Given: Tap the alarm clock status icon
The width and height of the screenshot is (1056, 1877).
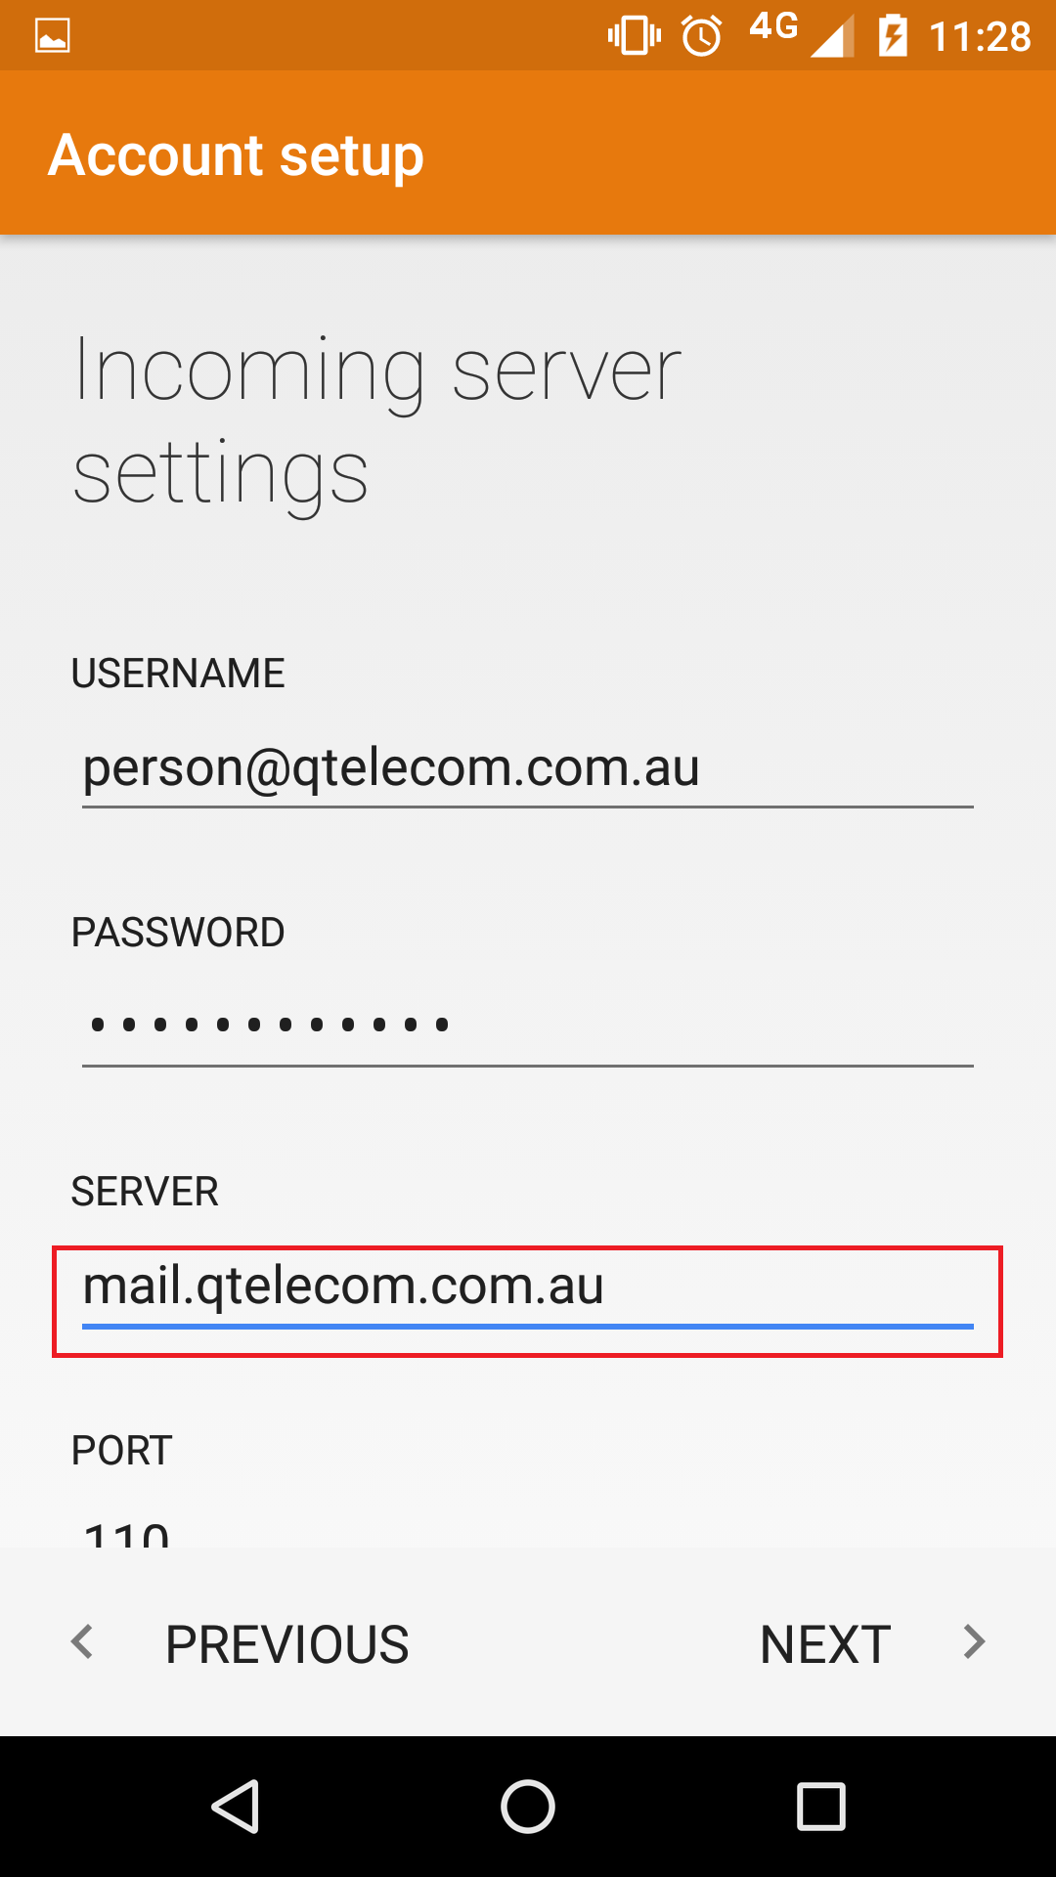Looking at the screenshot, I should (x=701, y=37).
